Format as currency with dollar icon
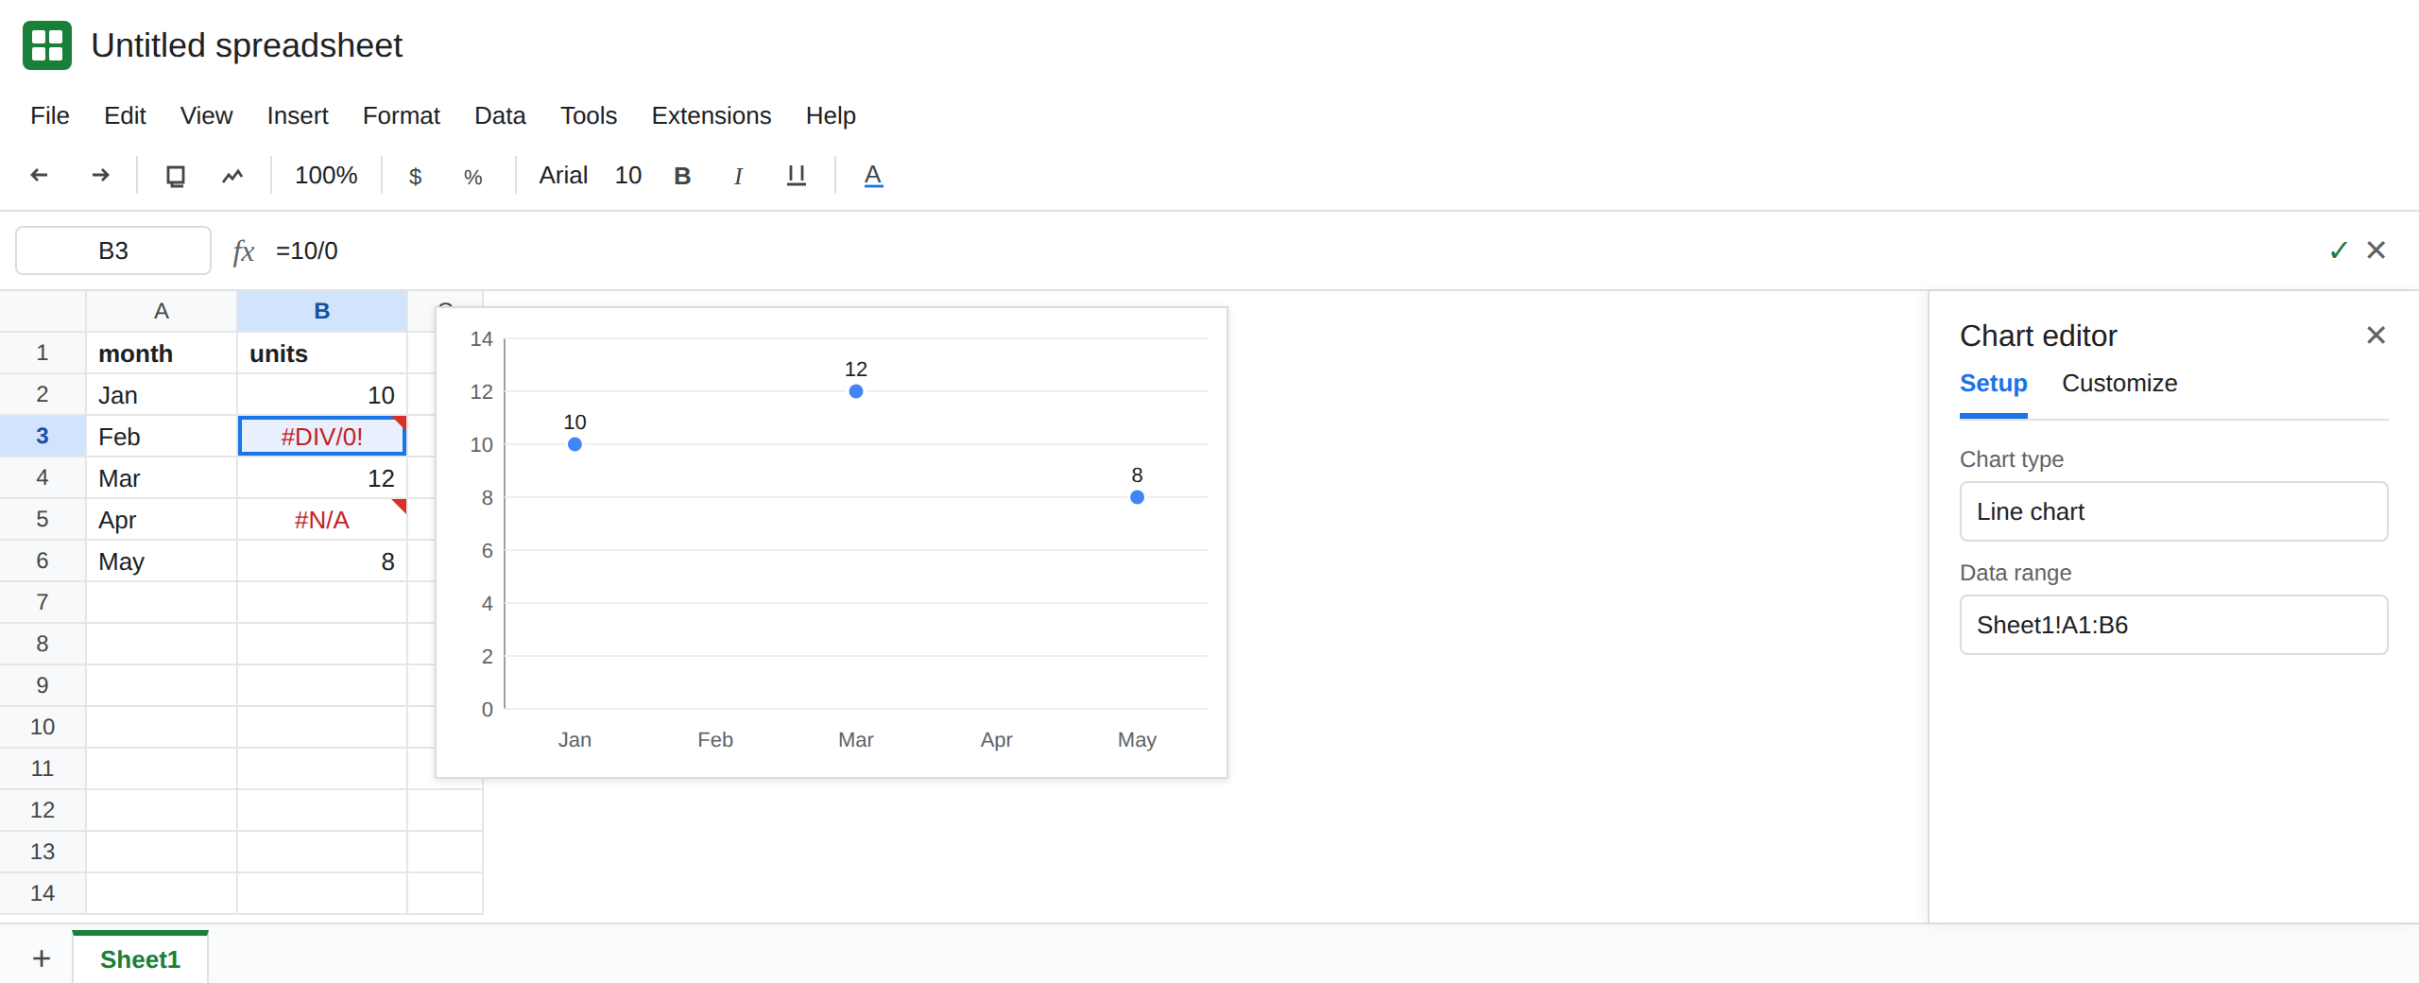The height and width of the screenshot is (983, 2419). point(415,176)
